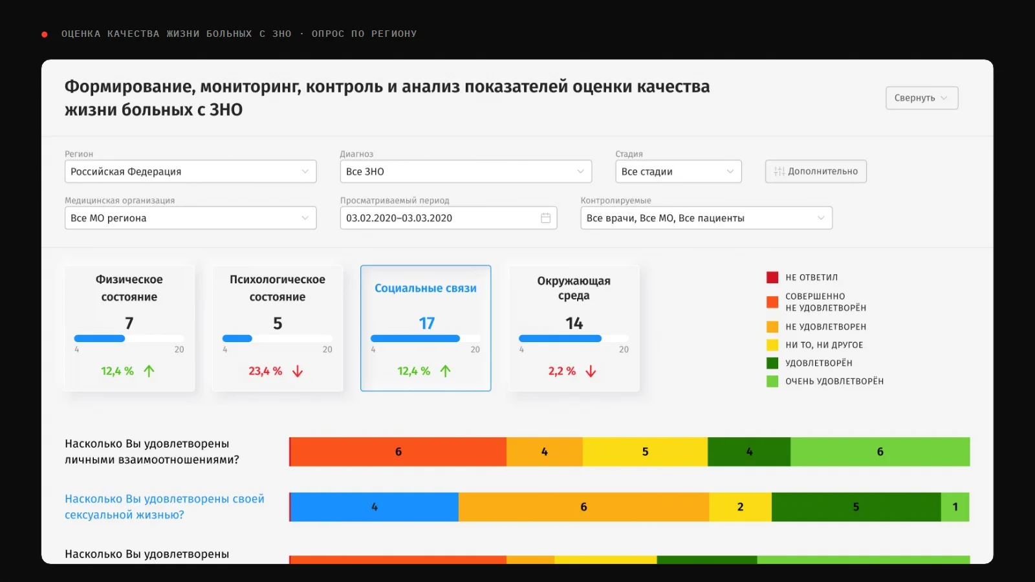
Task: Click the green up arrow under Социальные связи
Action: [445, 371]
